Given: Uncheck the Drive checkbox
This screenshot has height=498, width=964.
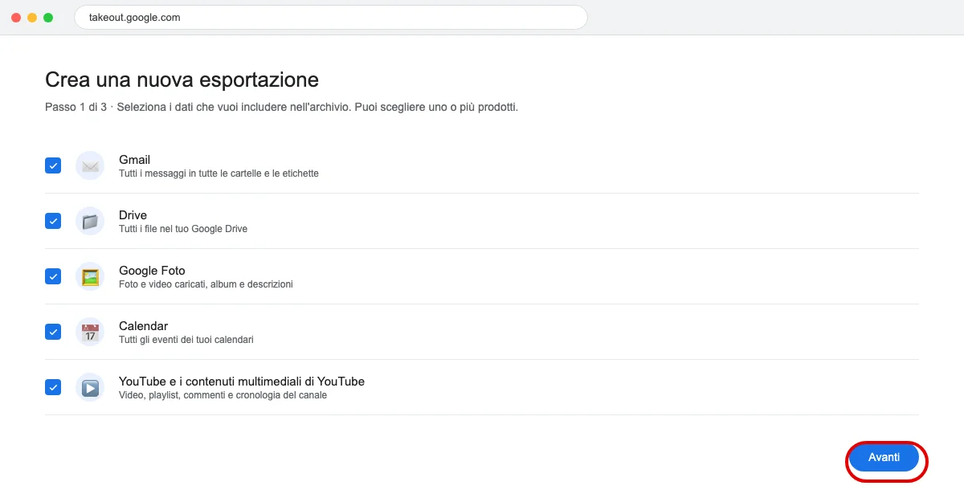Looking at the screenshot, I should (x=53, y=221).
